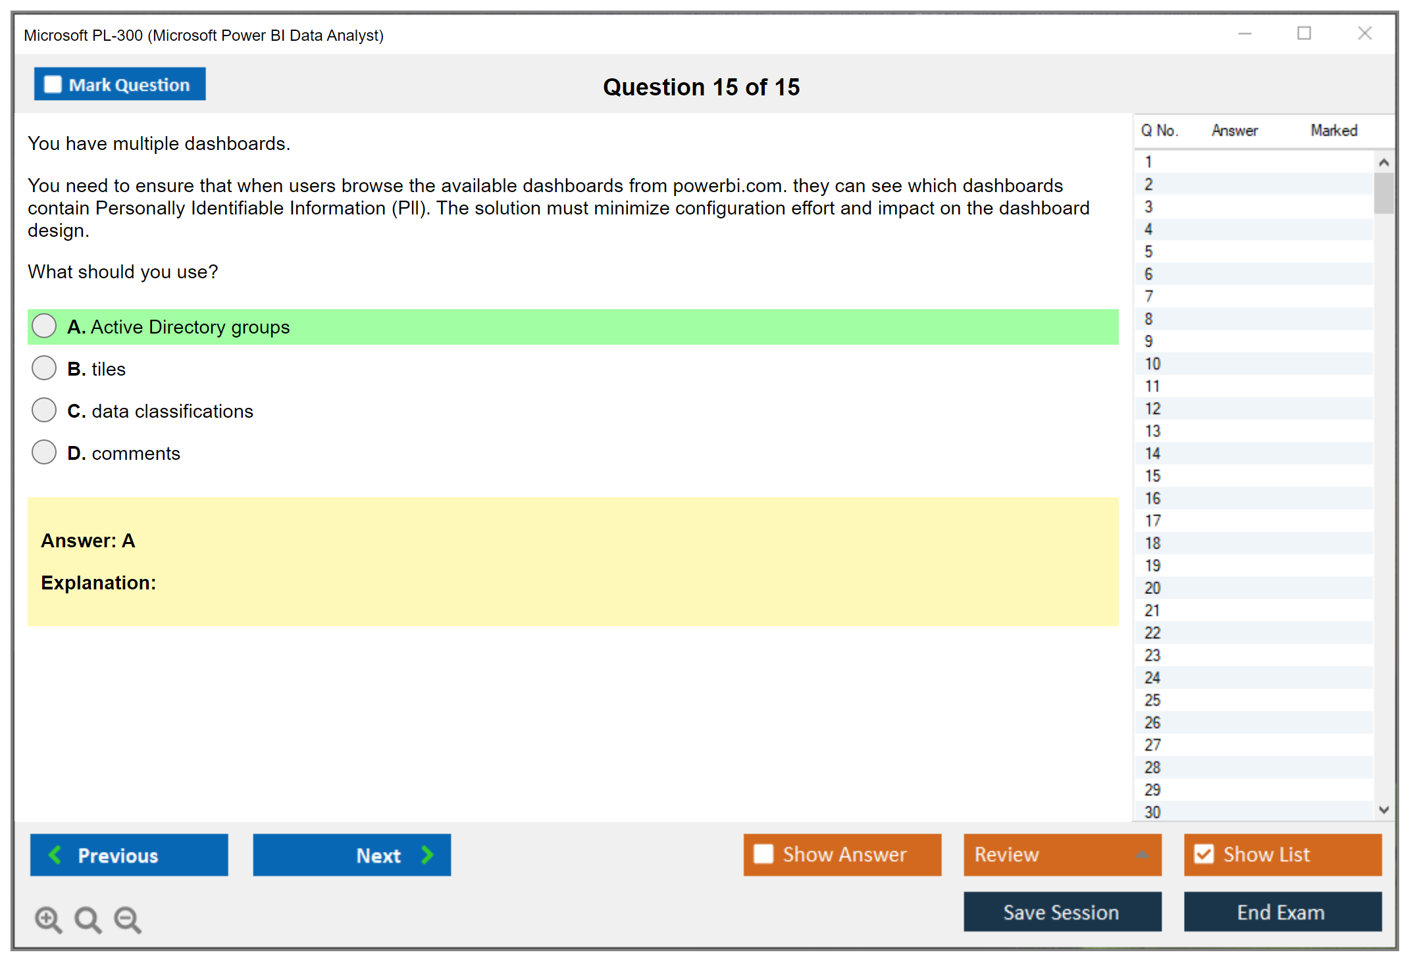Click the green right arrow on Next

coord(427,855)
